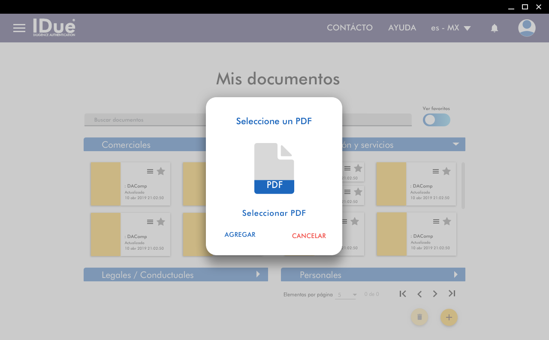This screenshot has height=340, width=549.
Task: Go to the last page arrow
Action: (x=452, y=294)
